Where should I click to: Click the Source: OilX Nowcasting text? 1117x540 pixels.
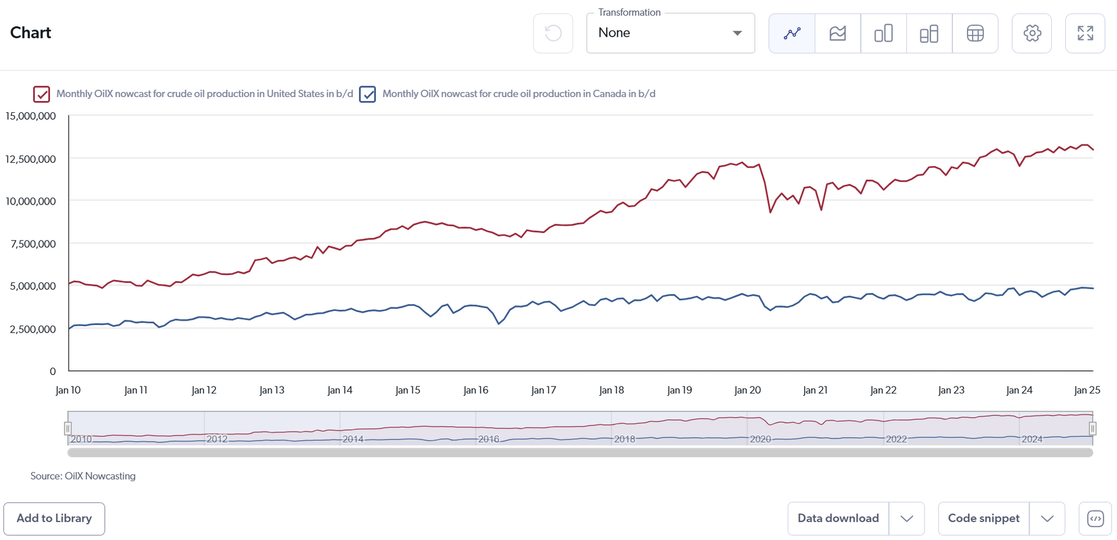83,476
